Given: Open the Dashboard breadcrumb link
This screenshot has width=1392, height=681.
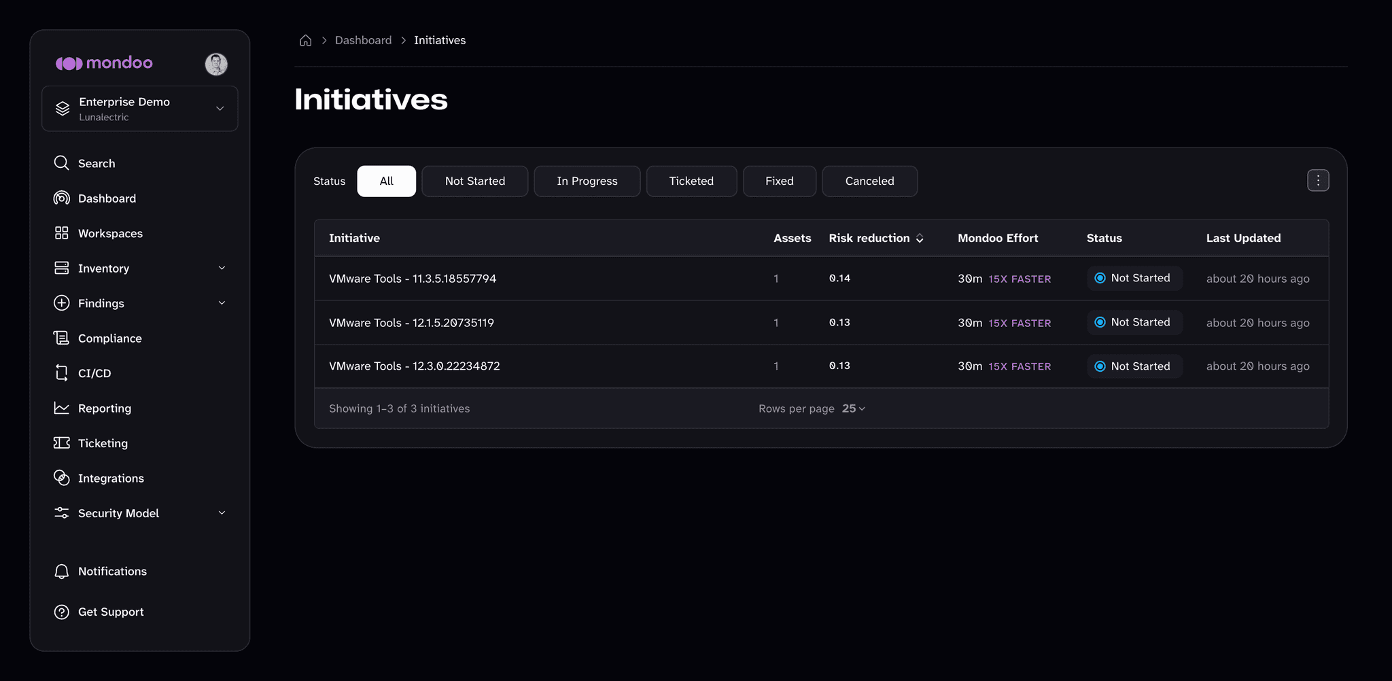Looking at the screenshot, I should coord(364,40).
